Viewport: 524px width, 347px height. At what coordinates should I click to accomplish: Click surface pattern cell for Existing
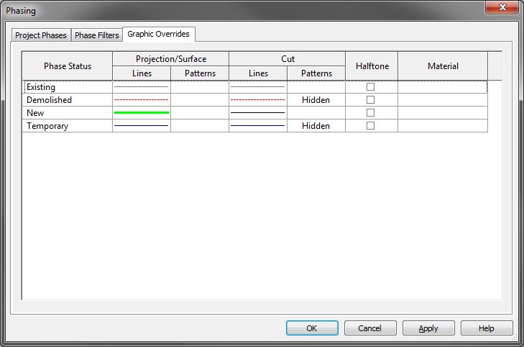coord(200,87)
